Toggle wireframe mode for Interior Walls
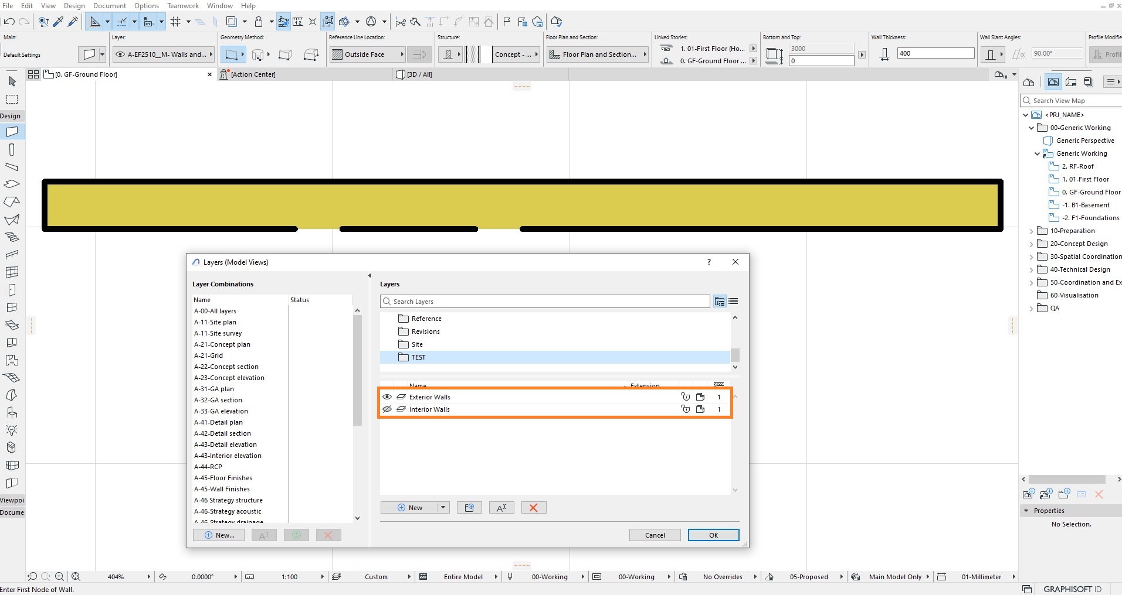1122x595 pixels. pyautogui.click(x=700, y=409)
